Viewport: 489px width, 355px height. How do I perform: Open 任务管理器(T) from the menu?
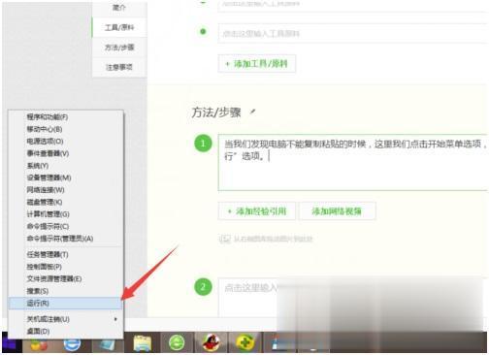pos(66,255)
